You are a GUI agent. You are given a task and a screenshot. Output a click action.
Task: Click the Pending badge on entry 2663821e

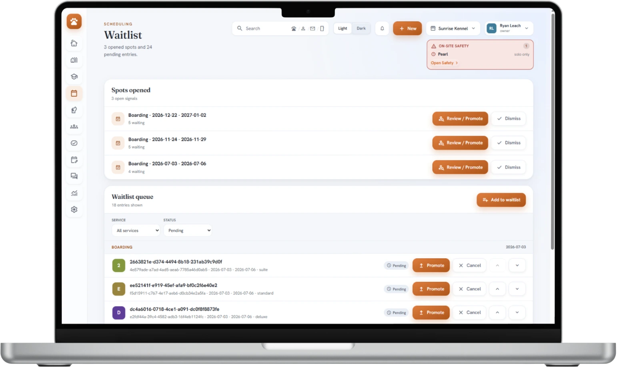click(397, 265)
